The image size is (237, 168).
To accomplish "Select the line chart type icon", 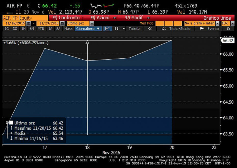I will [107, 29].
